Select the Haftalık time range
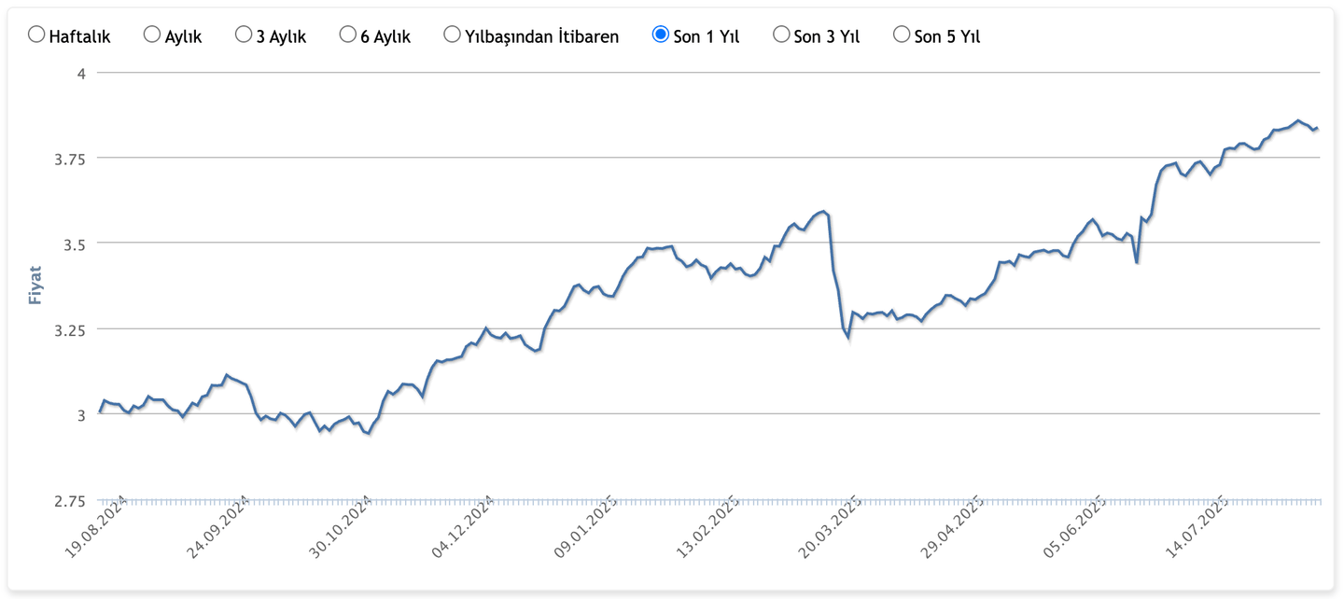The height and width of the screenshot is (599, 1344). [36, 33]
